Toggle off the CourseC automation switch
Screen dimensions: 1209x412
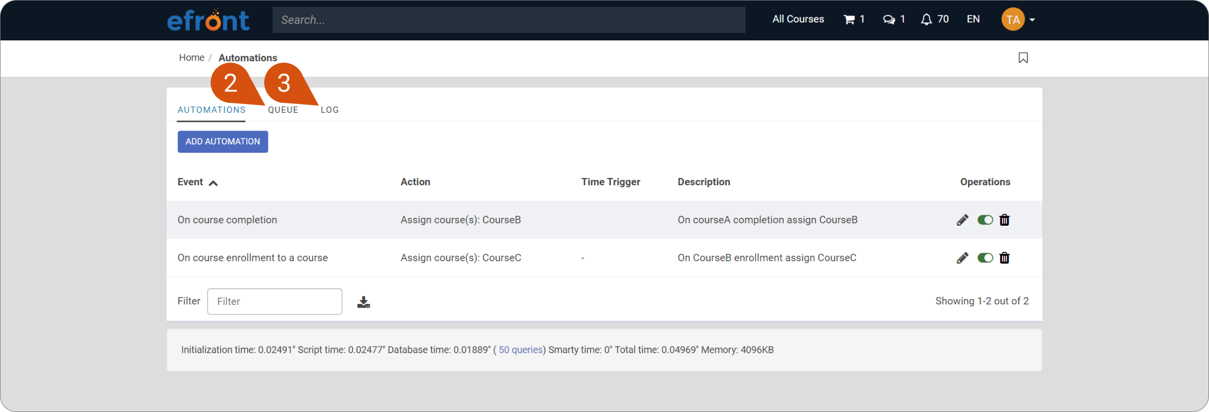pyautogui.click(x=985, y=258)
